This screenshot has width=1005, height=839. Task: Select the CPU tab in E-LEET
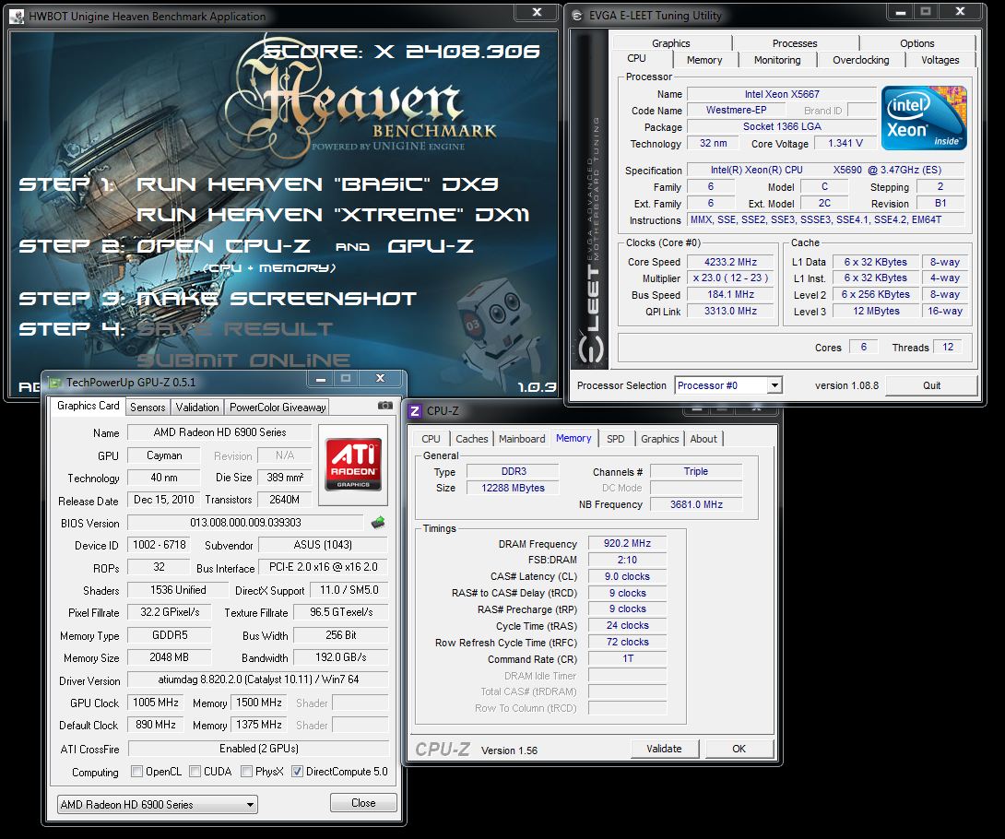tap(636, 58)
